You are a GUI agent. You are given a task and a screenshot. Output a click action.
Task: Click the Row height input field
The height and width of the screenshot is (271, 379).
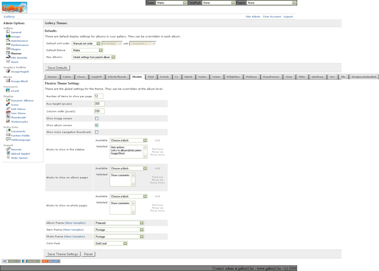[x=99, y=104]
